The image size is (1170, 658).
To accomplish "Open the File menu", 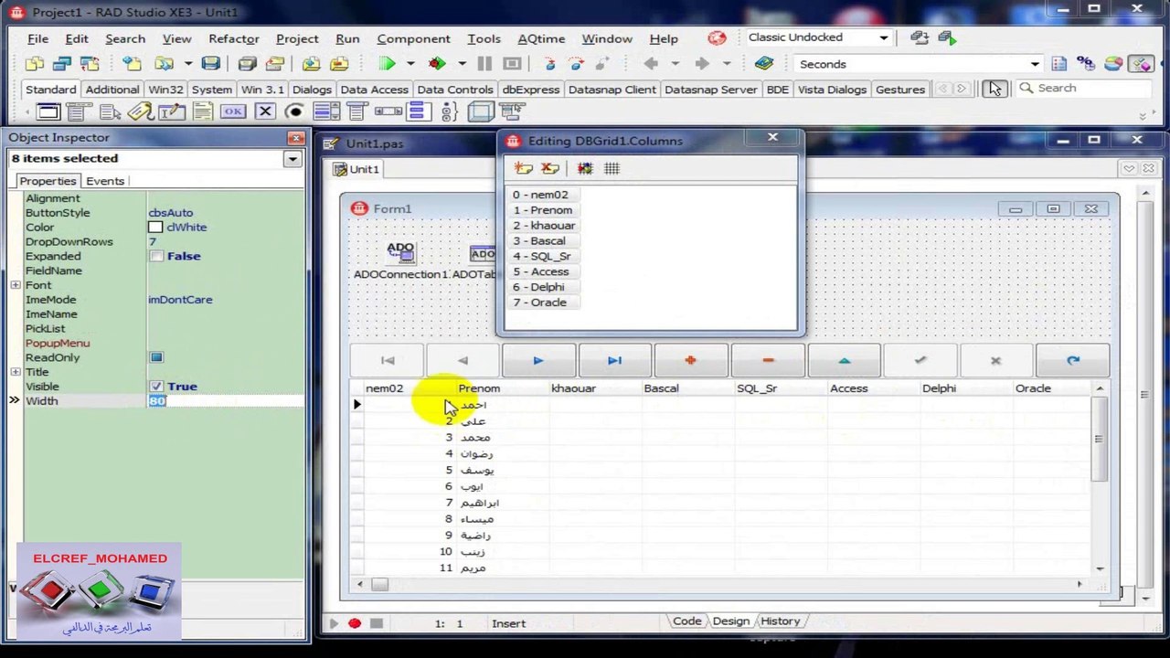I will pos(37,38).
